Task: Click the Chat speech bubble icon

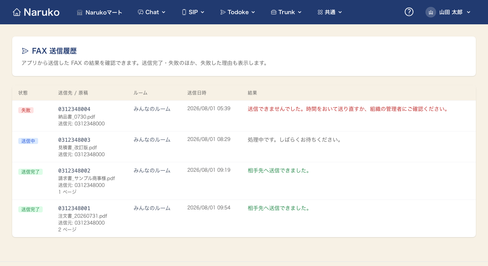Action: tap(141, 12)
